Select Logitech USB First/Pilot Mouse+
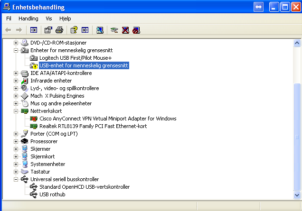 point(75,58)
